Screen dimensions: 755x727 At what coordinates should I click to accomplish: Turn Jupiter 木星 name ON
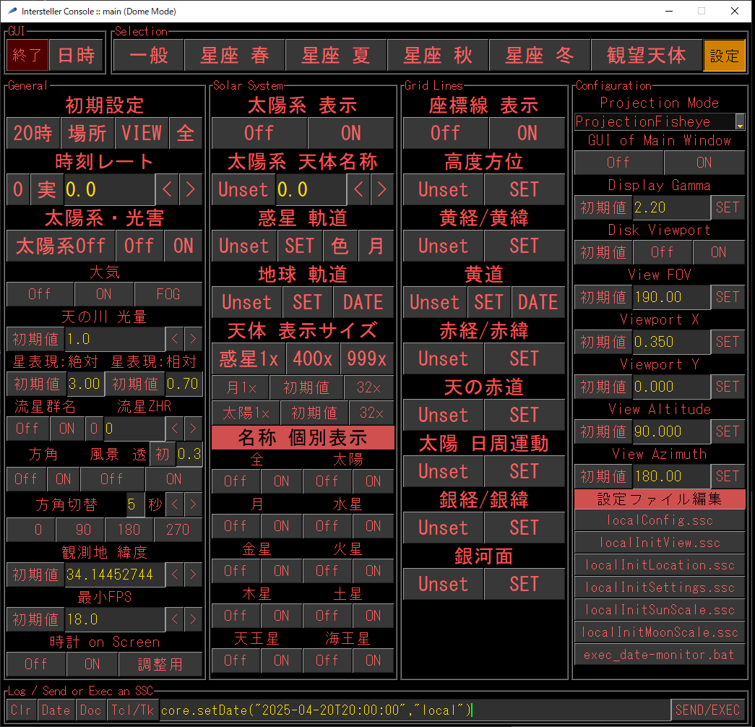pos(281,616)
